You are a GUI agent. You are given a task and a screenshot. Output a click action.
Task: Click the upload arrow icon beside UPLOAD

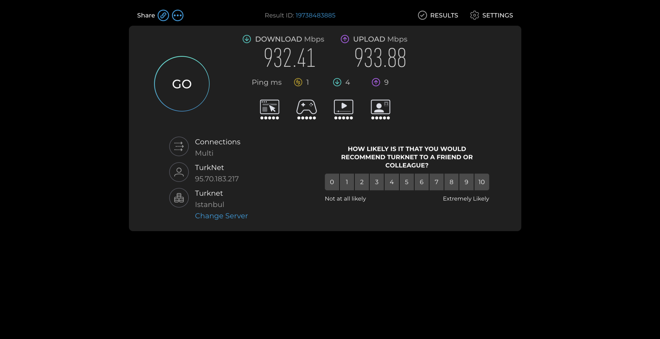coord(345,39)
